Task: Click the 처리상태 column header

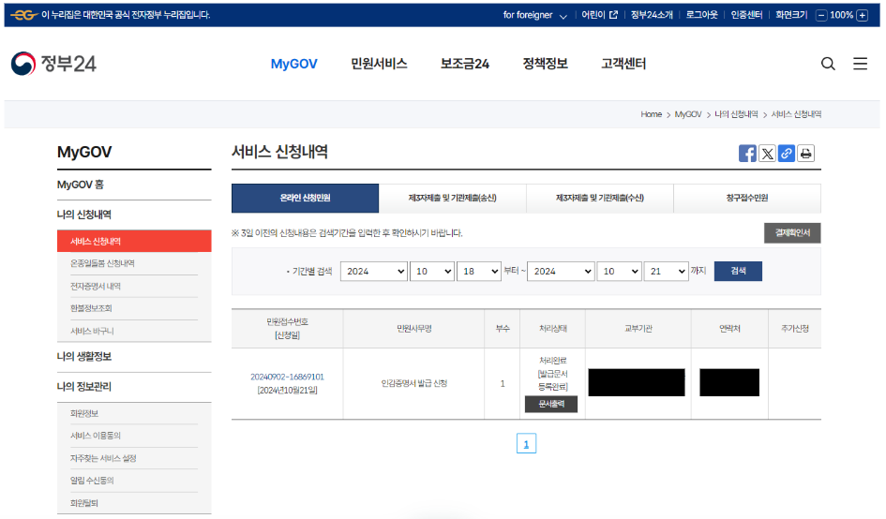Action: click(552, 328)
